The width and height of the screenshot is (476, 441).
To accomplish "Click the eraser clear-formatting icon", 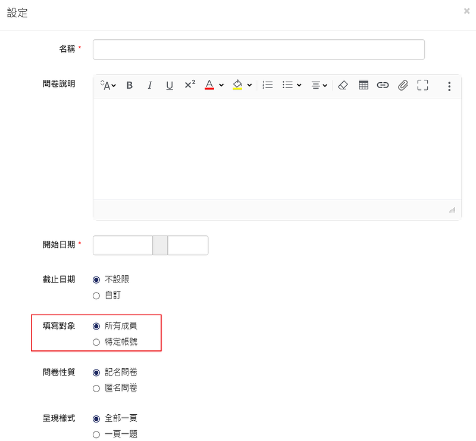I will [343, 85].
